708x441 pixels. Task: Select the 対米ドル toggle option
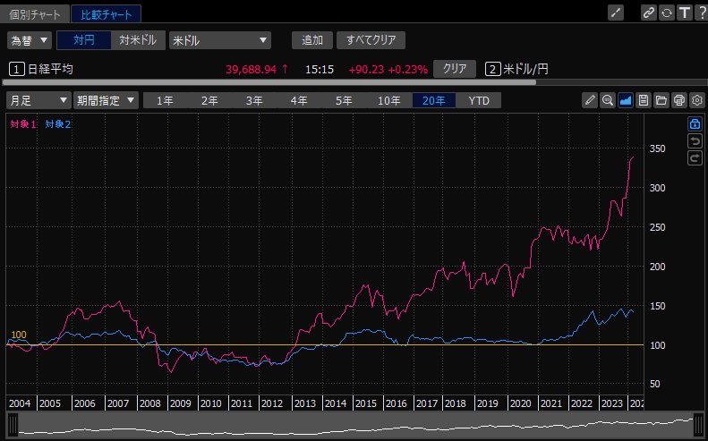[138, 40]
